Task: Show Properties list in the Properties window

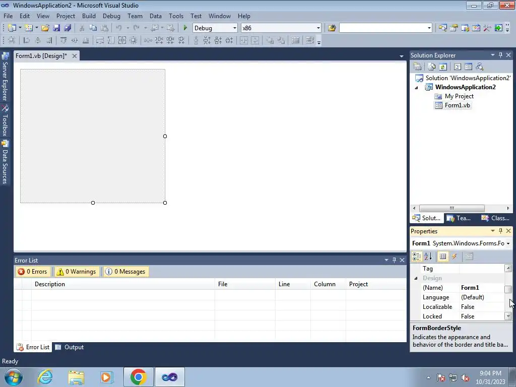Action: tap(443, 256)
